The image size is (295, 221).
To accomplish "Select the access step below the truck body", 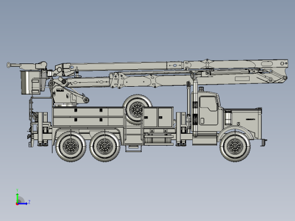I will [x=133, y=148].
